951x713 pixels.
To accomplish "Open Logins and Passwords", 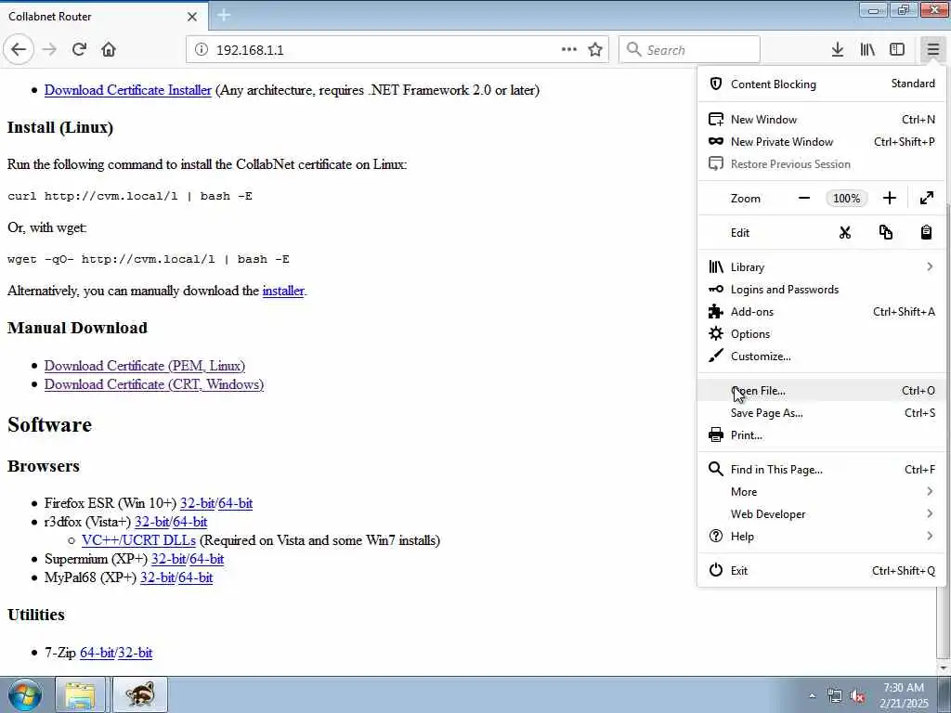I will coord(821,290).
